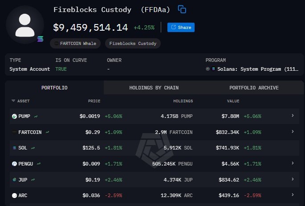The width and height of the screenshot is (305, 206).
Task: Click the profile avatar image
Action: (25, 25)
